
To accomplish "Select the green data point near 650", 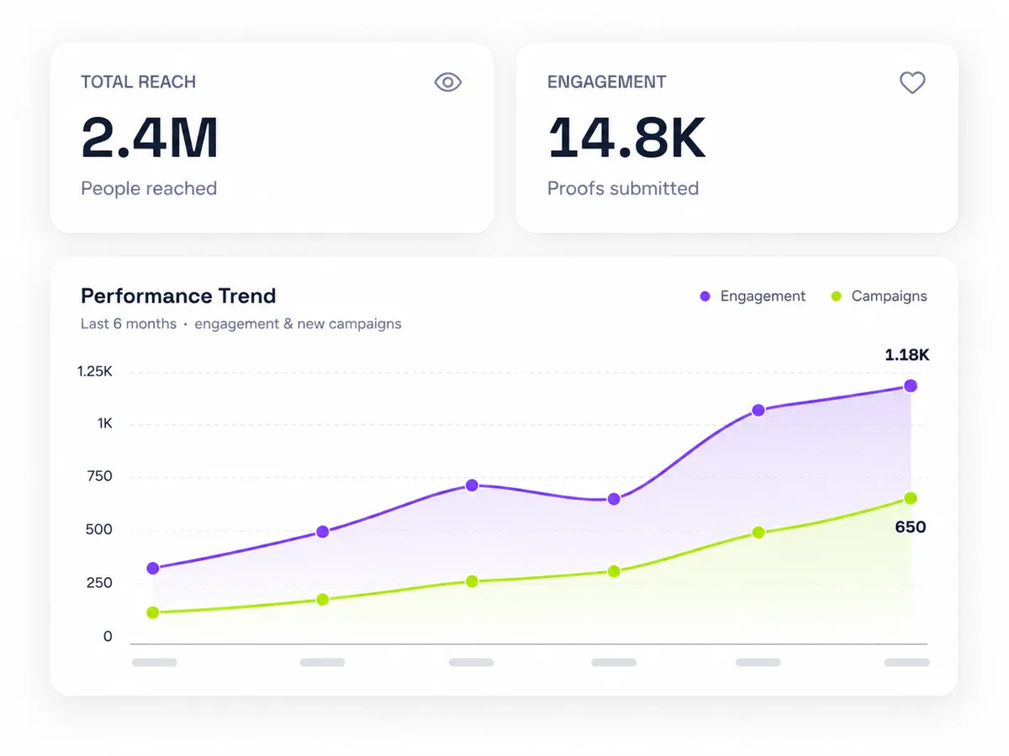I will [911, 498].
